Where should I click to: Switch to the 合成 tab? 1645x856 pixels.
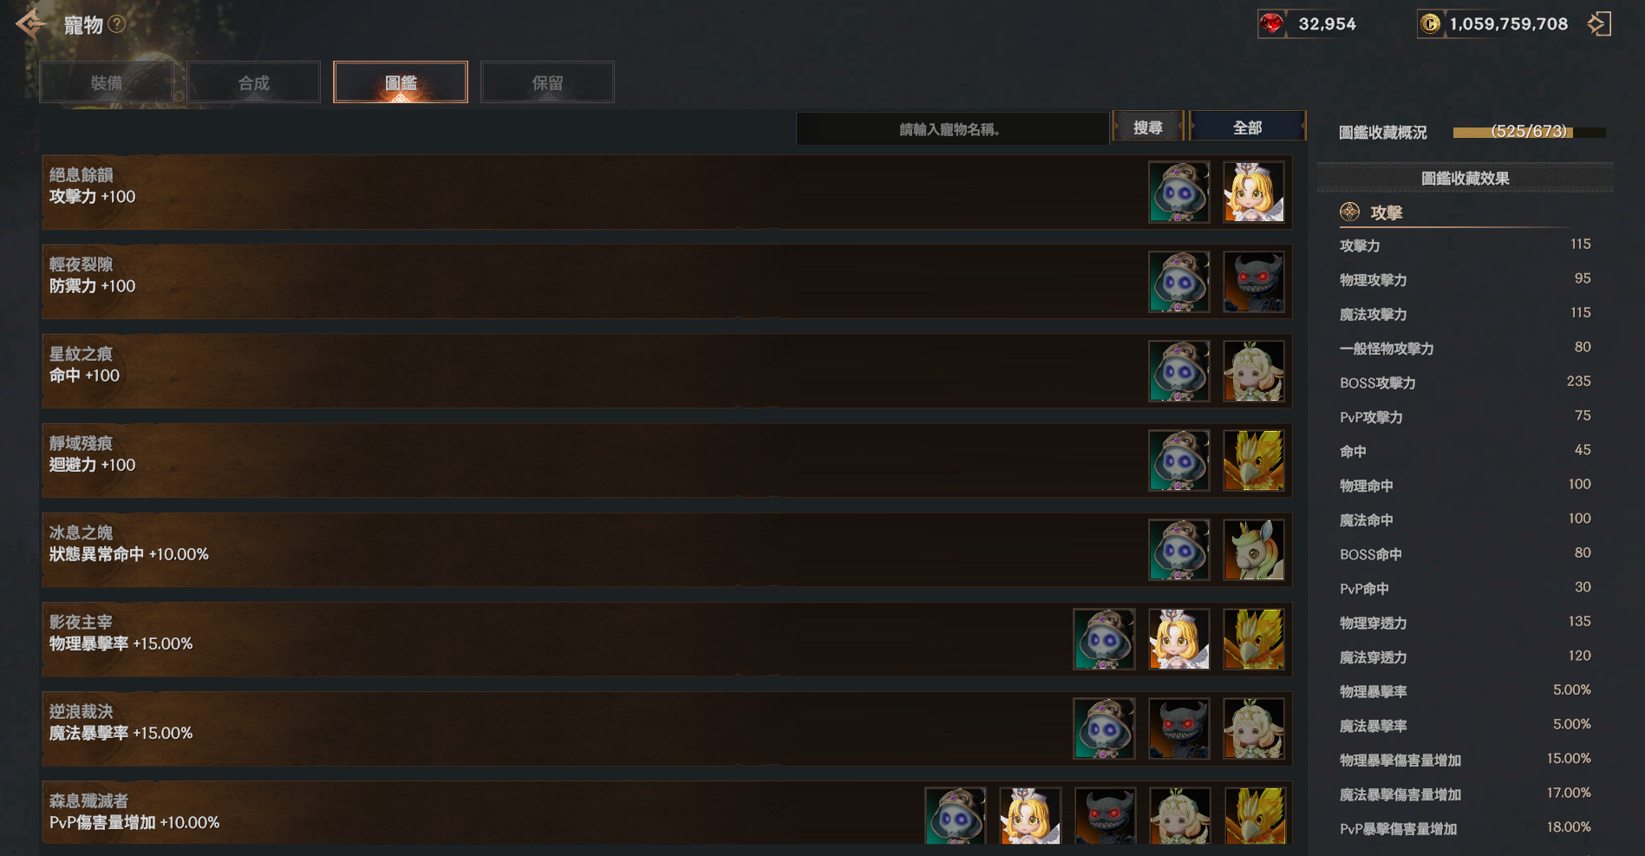[254, 82]
